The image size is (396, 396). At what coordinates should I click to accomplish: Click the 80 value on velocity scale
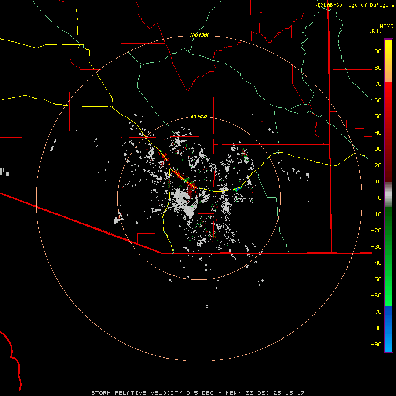[378, 68]
